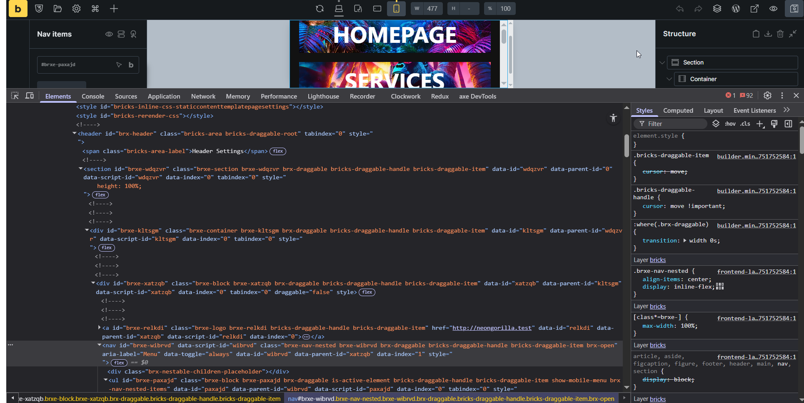Click the flex badge on the brxe-wdqzvr section

click(x=100, y=195)
